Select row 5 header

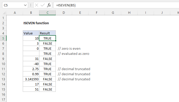[x=3, y=38]
